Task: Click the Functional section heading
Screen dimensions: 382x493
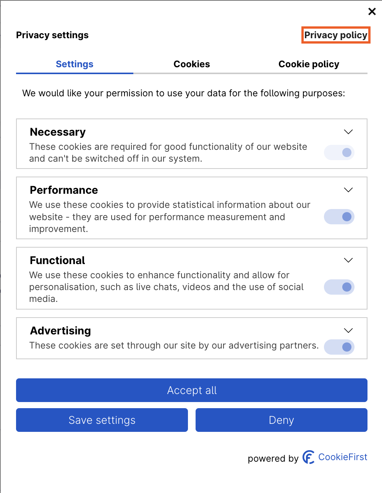Action: point(57,260)
